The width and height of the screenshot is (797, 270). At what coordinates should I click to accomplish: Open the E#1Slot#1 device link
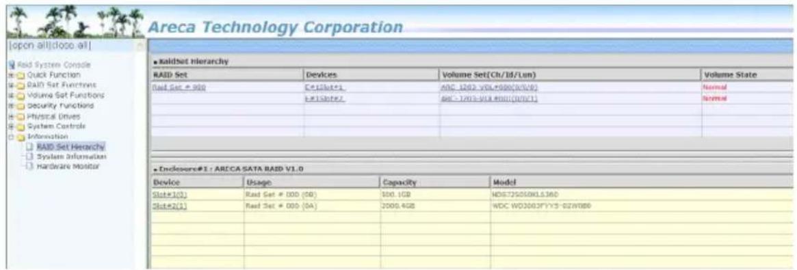pyautogui.click(x=326, y=87)
